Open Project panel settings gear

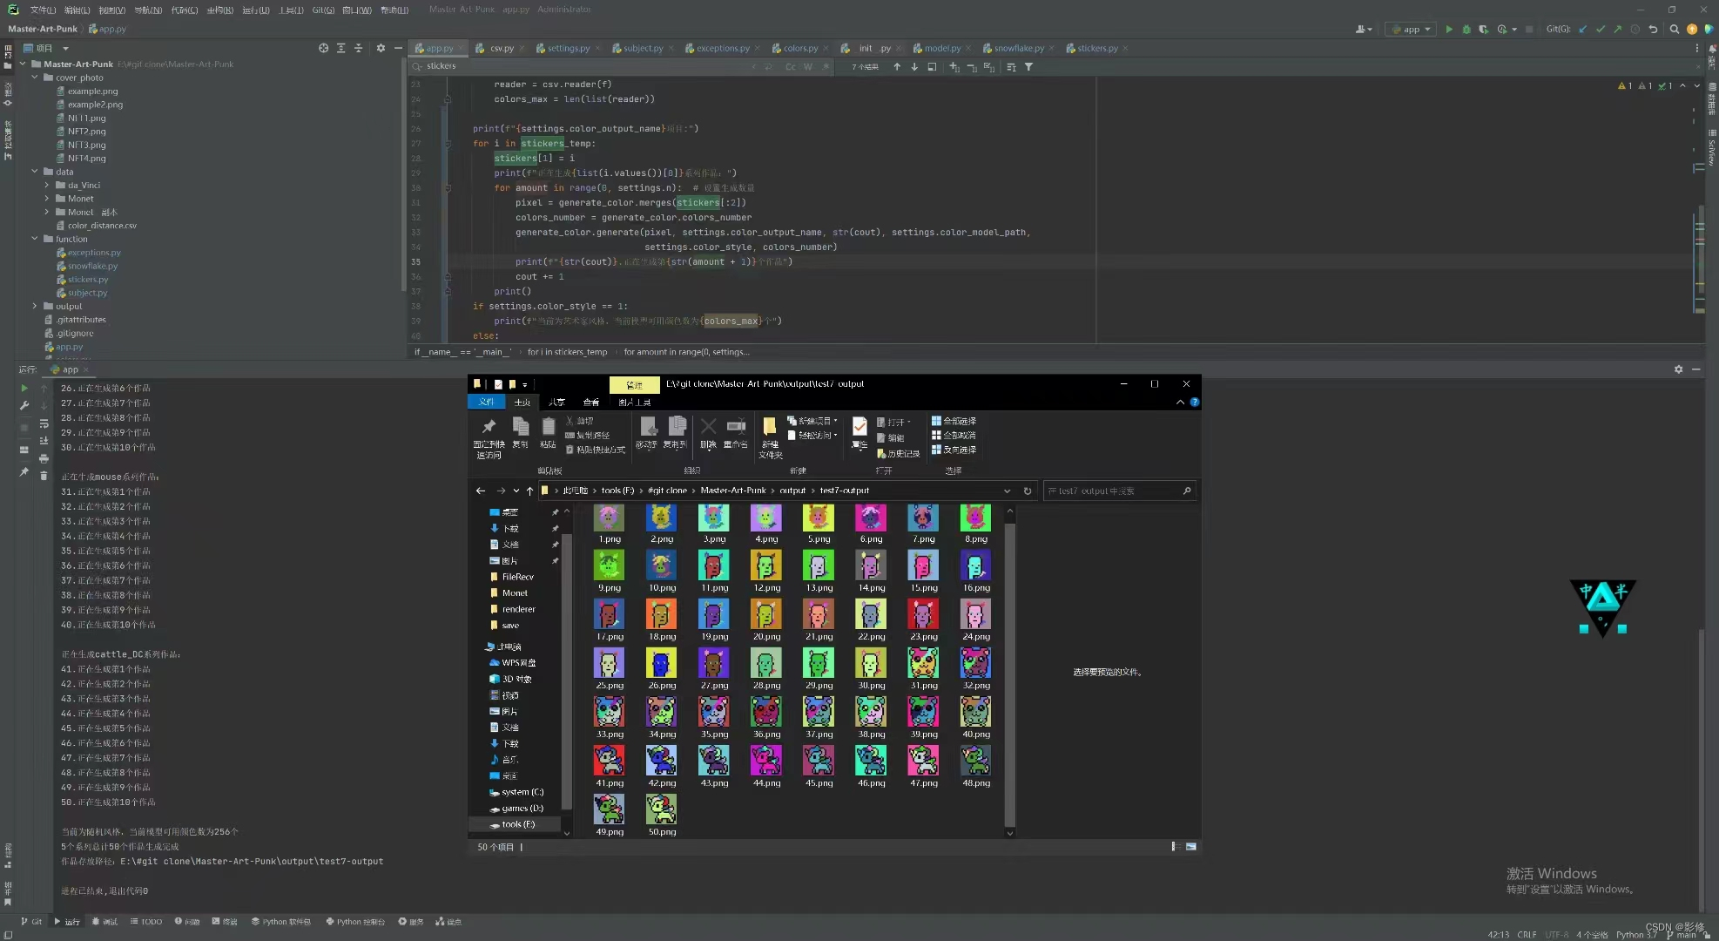pyautogui.click(x=381, y=48)
